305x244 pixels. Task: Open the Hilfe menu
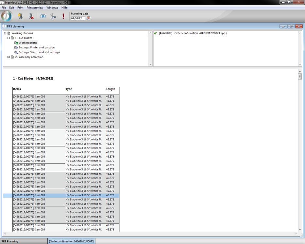point(64,8)
